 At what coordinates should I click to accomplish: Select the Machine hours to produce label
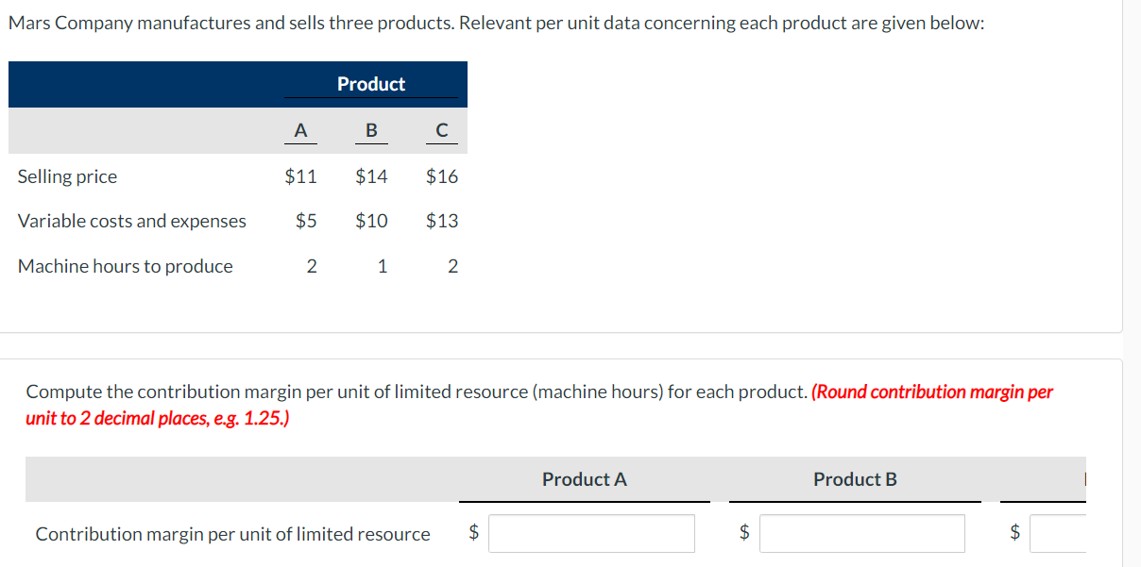pos(126,266)
